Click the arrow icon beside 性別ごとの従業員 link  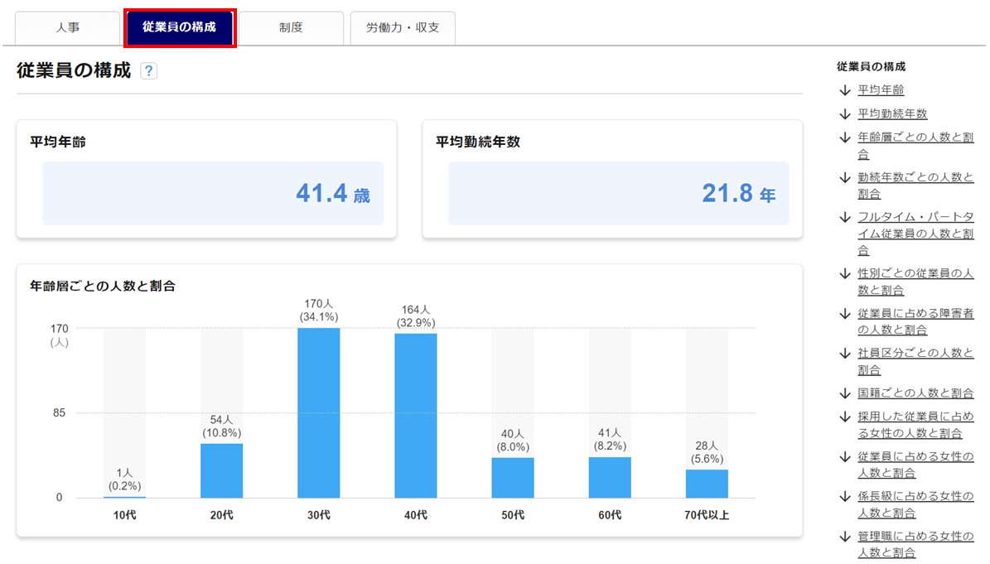(x=845, y=274)
